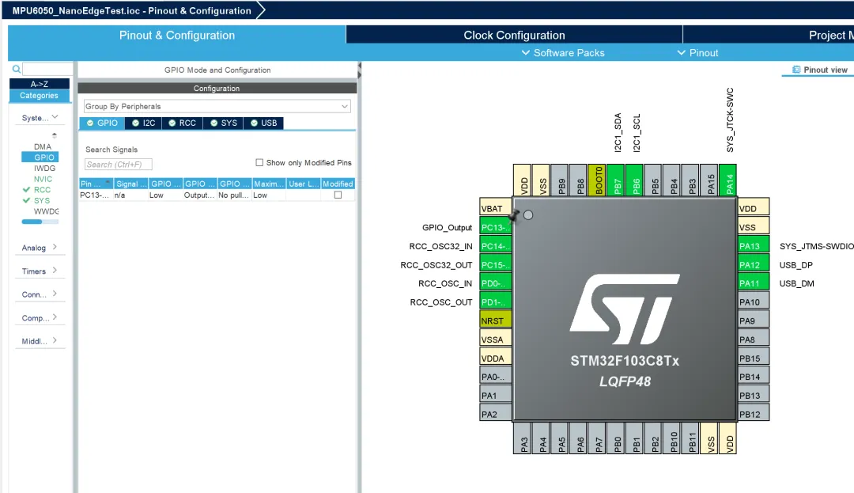Open the Group By Peripherals dropdown
Image resolution: width=854 pixels, height=493 pixels.
click(x=217, y=106)
